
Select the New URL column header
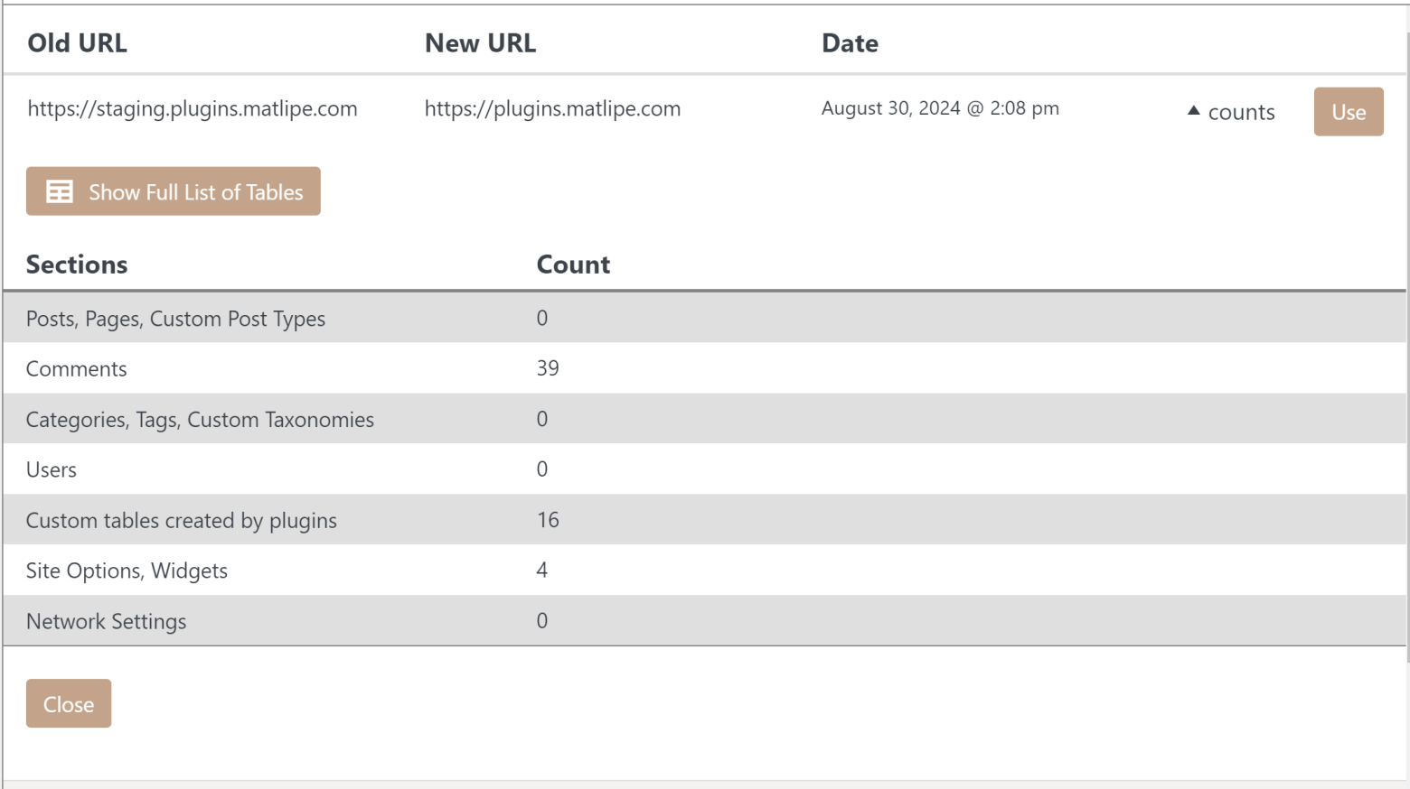[x=480, y=43]
